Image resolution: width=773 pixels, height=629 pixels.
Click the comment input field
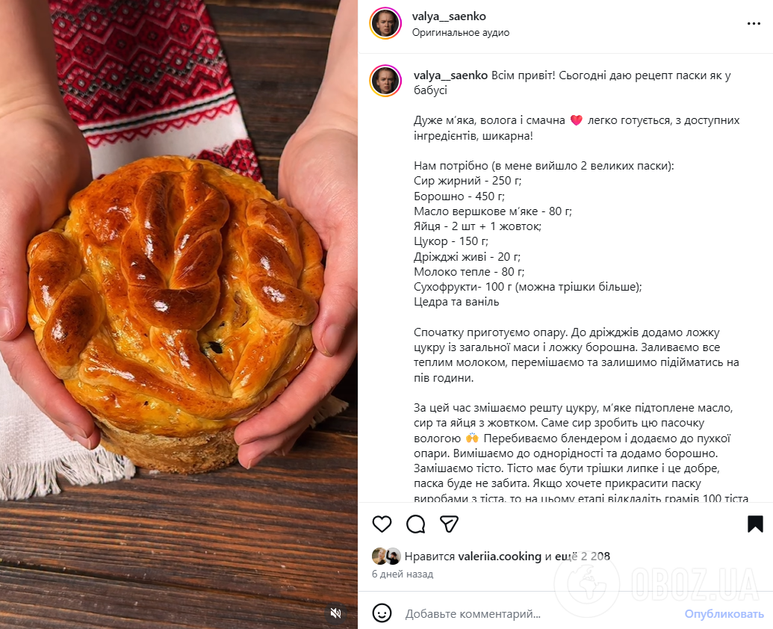click(540, 614)
